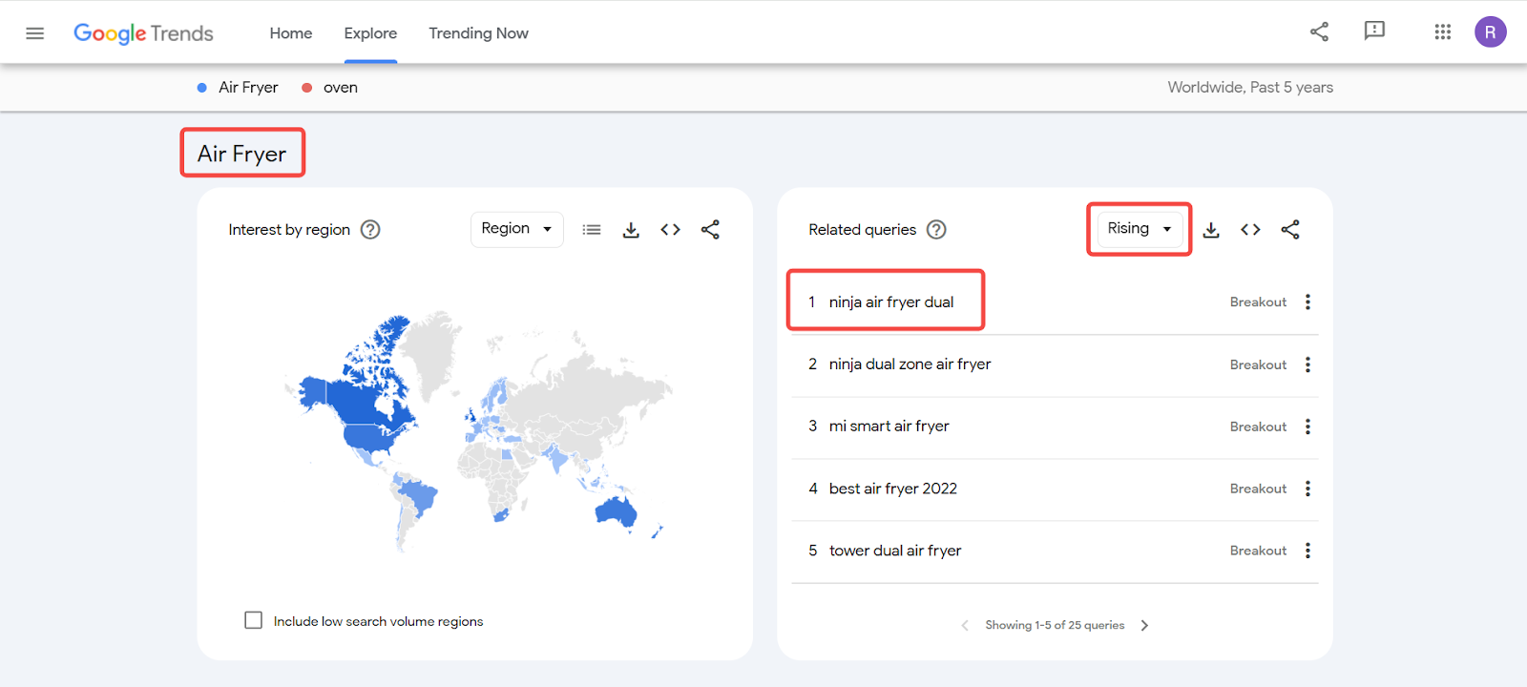The height and width of the screenshot is (687, 1527).
Task: Go to previous page of related queries
Action: coord(965,626)
